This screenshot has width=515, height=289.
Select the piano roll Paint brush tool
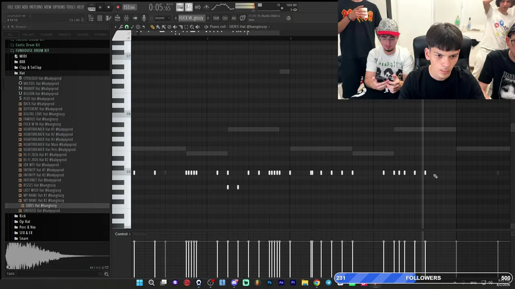[158, 27]
